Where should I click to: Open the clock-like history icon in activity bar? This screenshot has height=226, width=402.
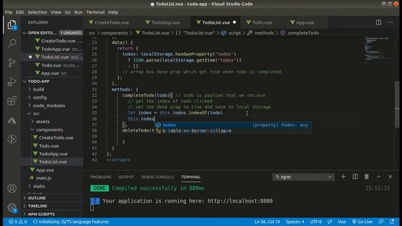[12, 139]
